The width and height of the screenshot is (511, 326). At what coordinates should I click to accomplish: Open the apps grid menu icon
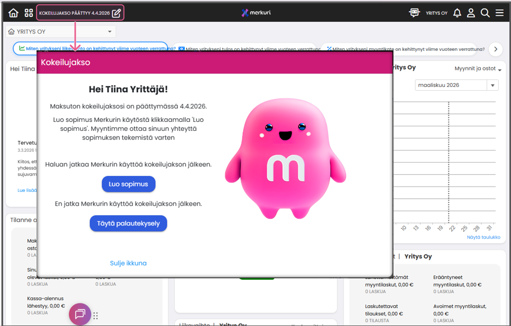(29, 13)
